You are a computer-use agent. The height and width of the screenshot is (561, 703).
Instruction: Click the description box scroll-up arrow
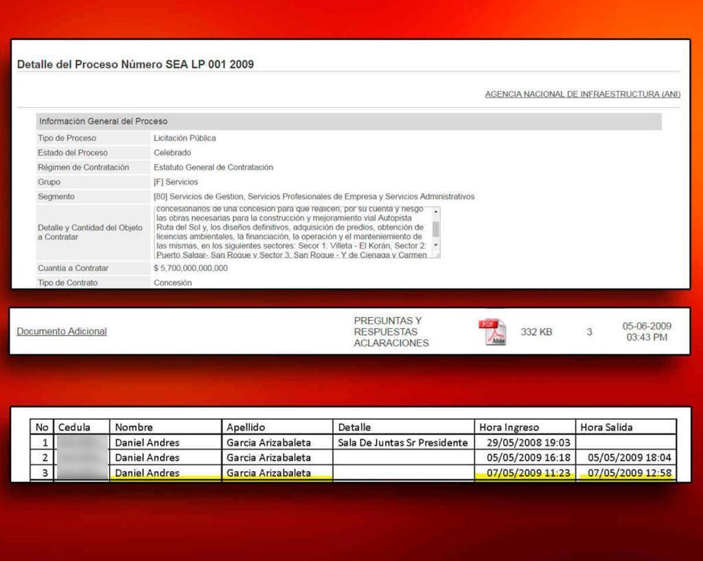[436, 212]
